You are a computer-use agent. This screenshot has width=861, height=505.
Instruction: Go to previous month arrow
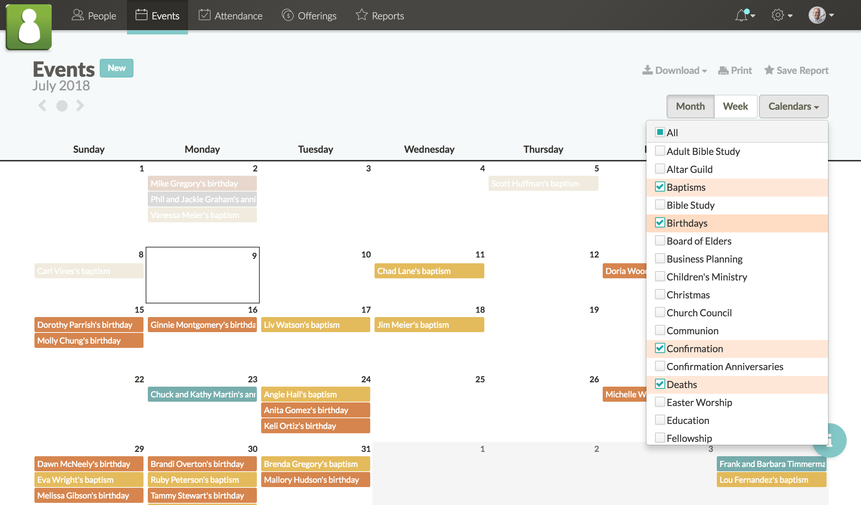pos(42,105)
